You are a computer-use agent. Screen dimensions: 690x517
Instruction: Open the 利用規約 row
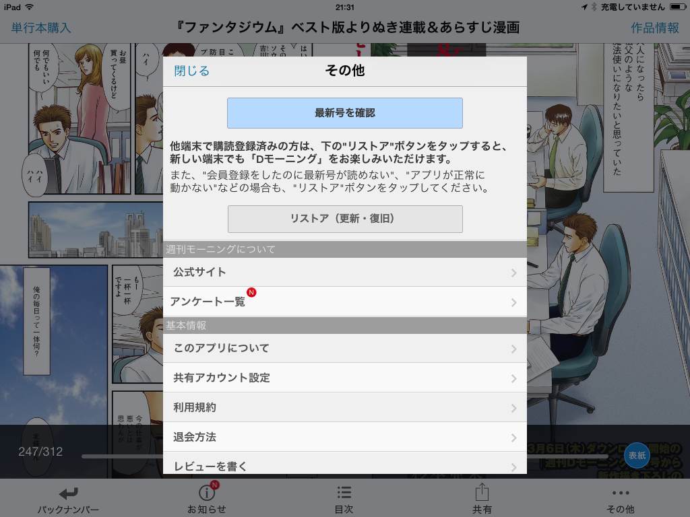tap(344, 407)
